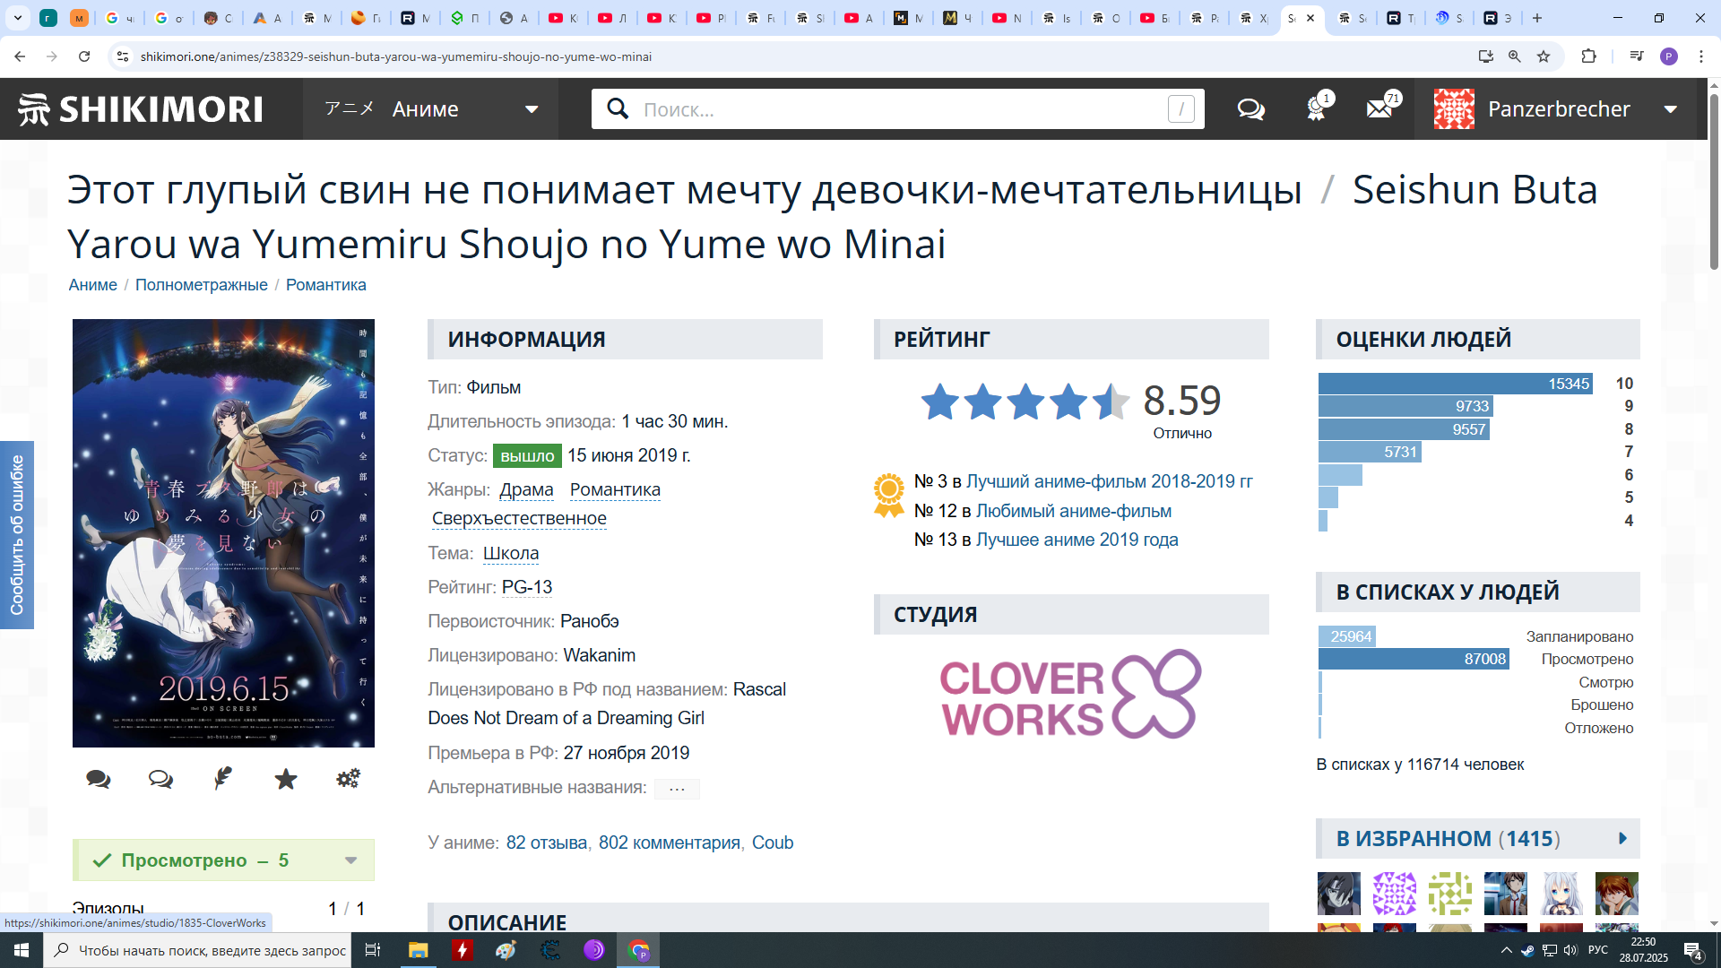Expand the В избранном arrow
The image size is (1721, 968).
click(x=1622, y=839)
